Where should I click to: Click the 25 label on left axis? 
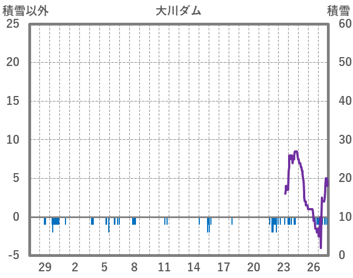[12, 24]
